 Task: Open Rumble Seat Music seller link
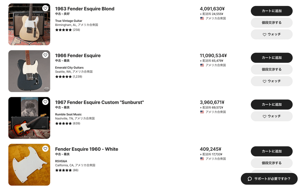tap(68, 114)
